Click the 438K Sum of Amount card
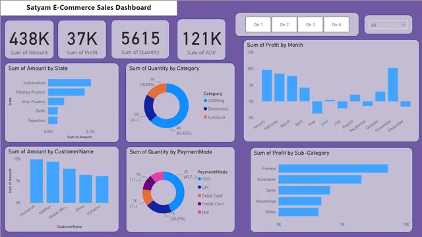Viewport: 422px width, 237px height. (x=29, y=39)
